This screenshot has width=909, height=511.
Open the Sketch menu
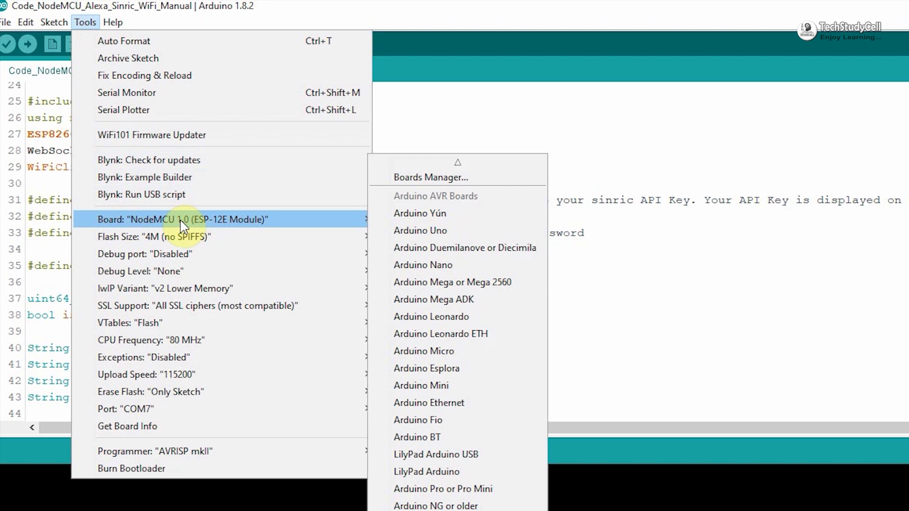tap(54, 22)
